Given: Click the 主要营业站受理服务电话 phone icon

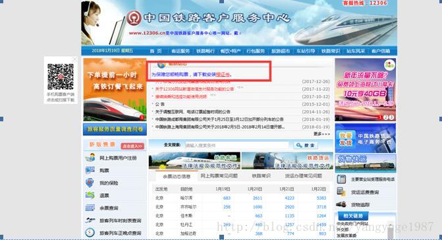Looking at the screenshot, I should click(341, 179).
